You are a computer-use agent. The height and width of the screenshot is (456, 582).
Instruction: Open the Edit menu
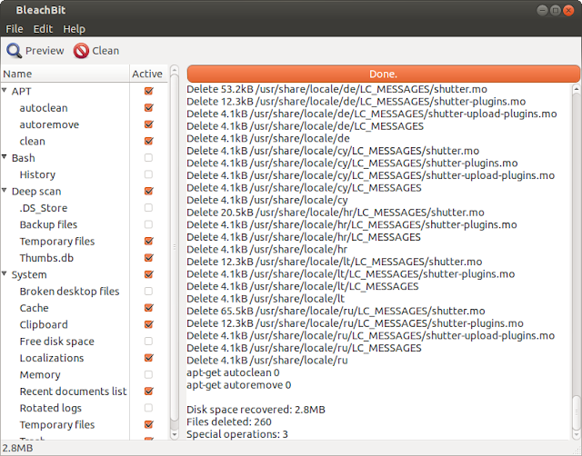(43, 29)
